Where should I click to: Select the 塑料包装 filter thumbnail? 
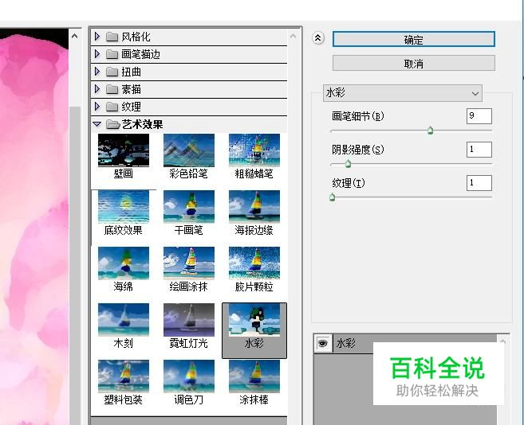[x=124, y=376]
